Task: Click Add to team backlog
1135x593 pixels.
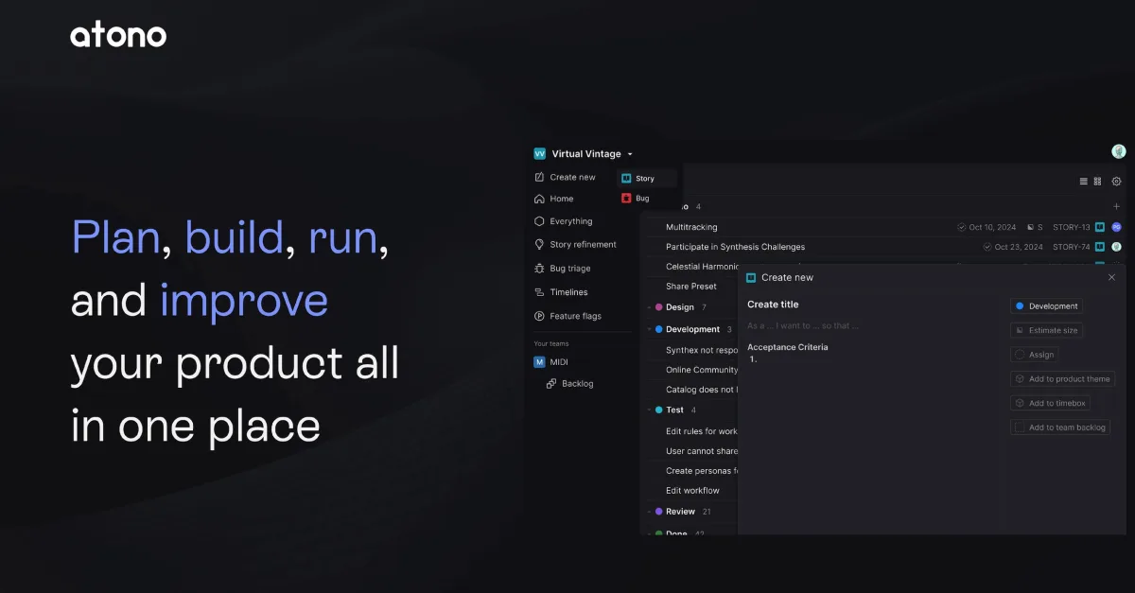Action: pos(1060,427)
